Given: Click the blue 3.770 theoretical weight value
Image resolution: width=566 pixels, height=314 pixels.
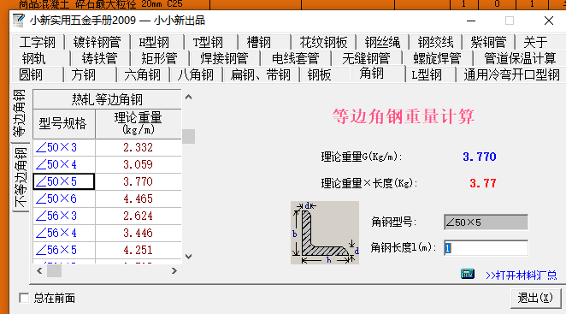Looking at the screenshot, I should pyautogui.click(x=480, y=157).
